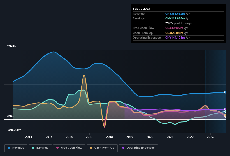Screen dimensions: 230x156
Task: Click the Sep 30 2023 tooltip date header
Action: 141,9
